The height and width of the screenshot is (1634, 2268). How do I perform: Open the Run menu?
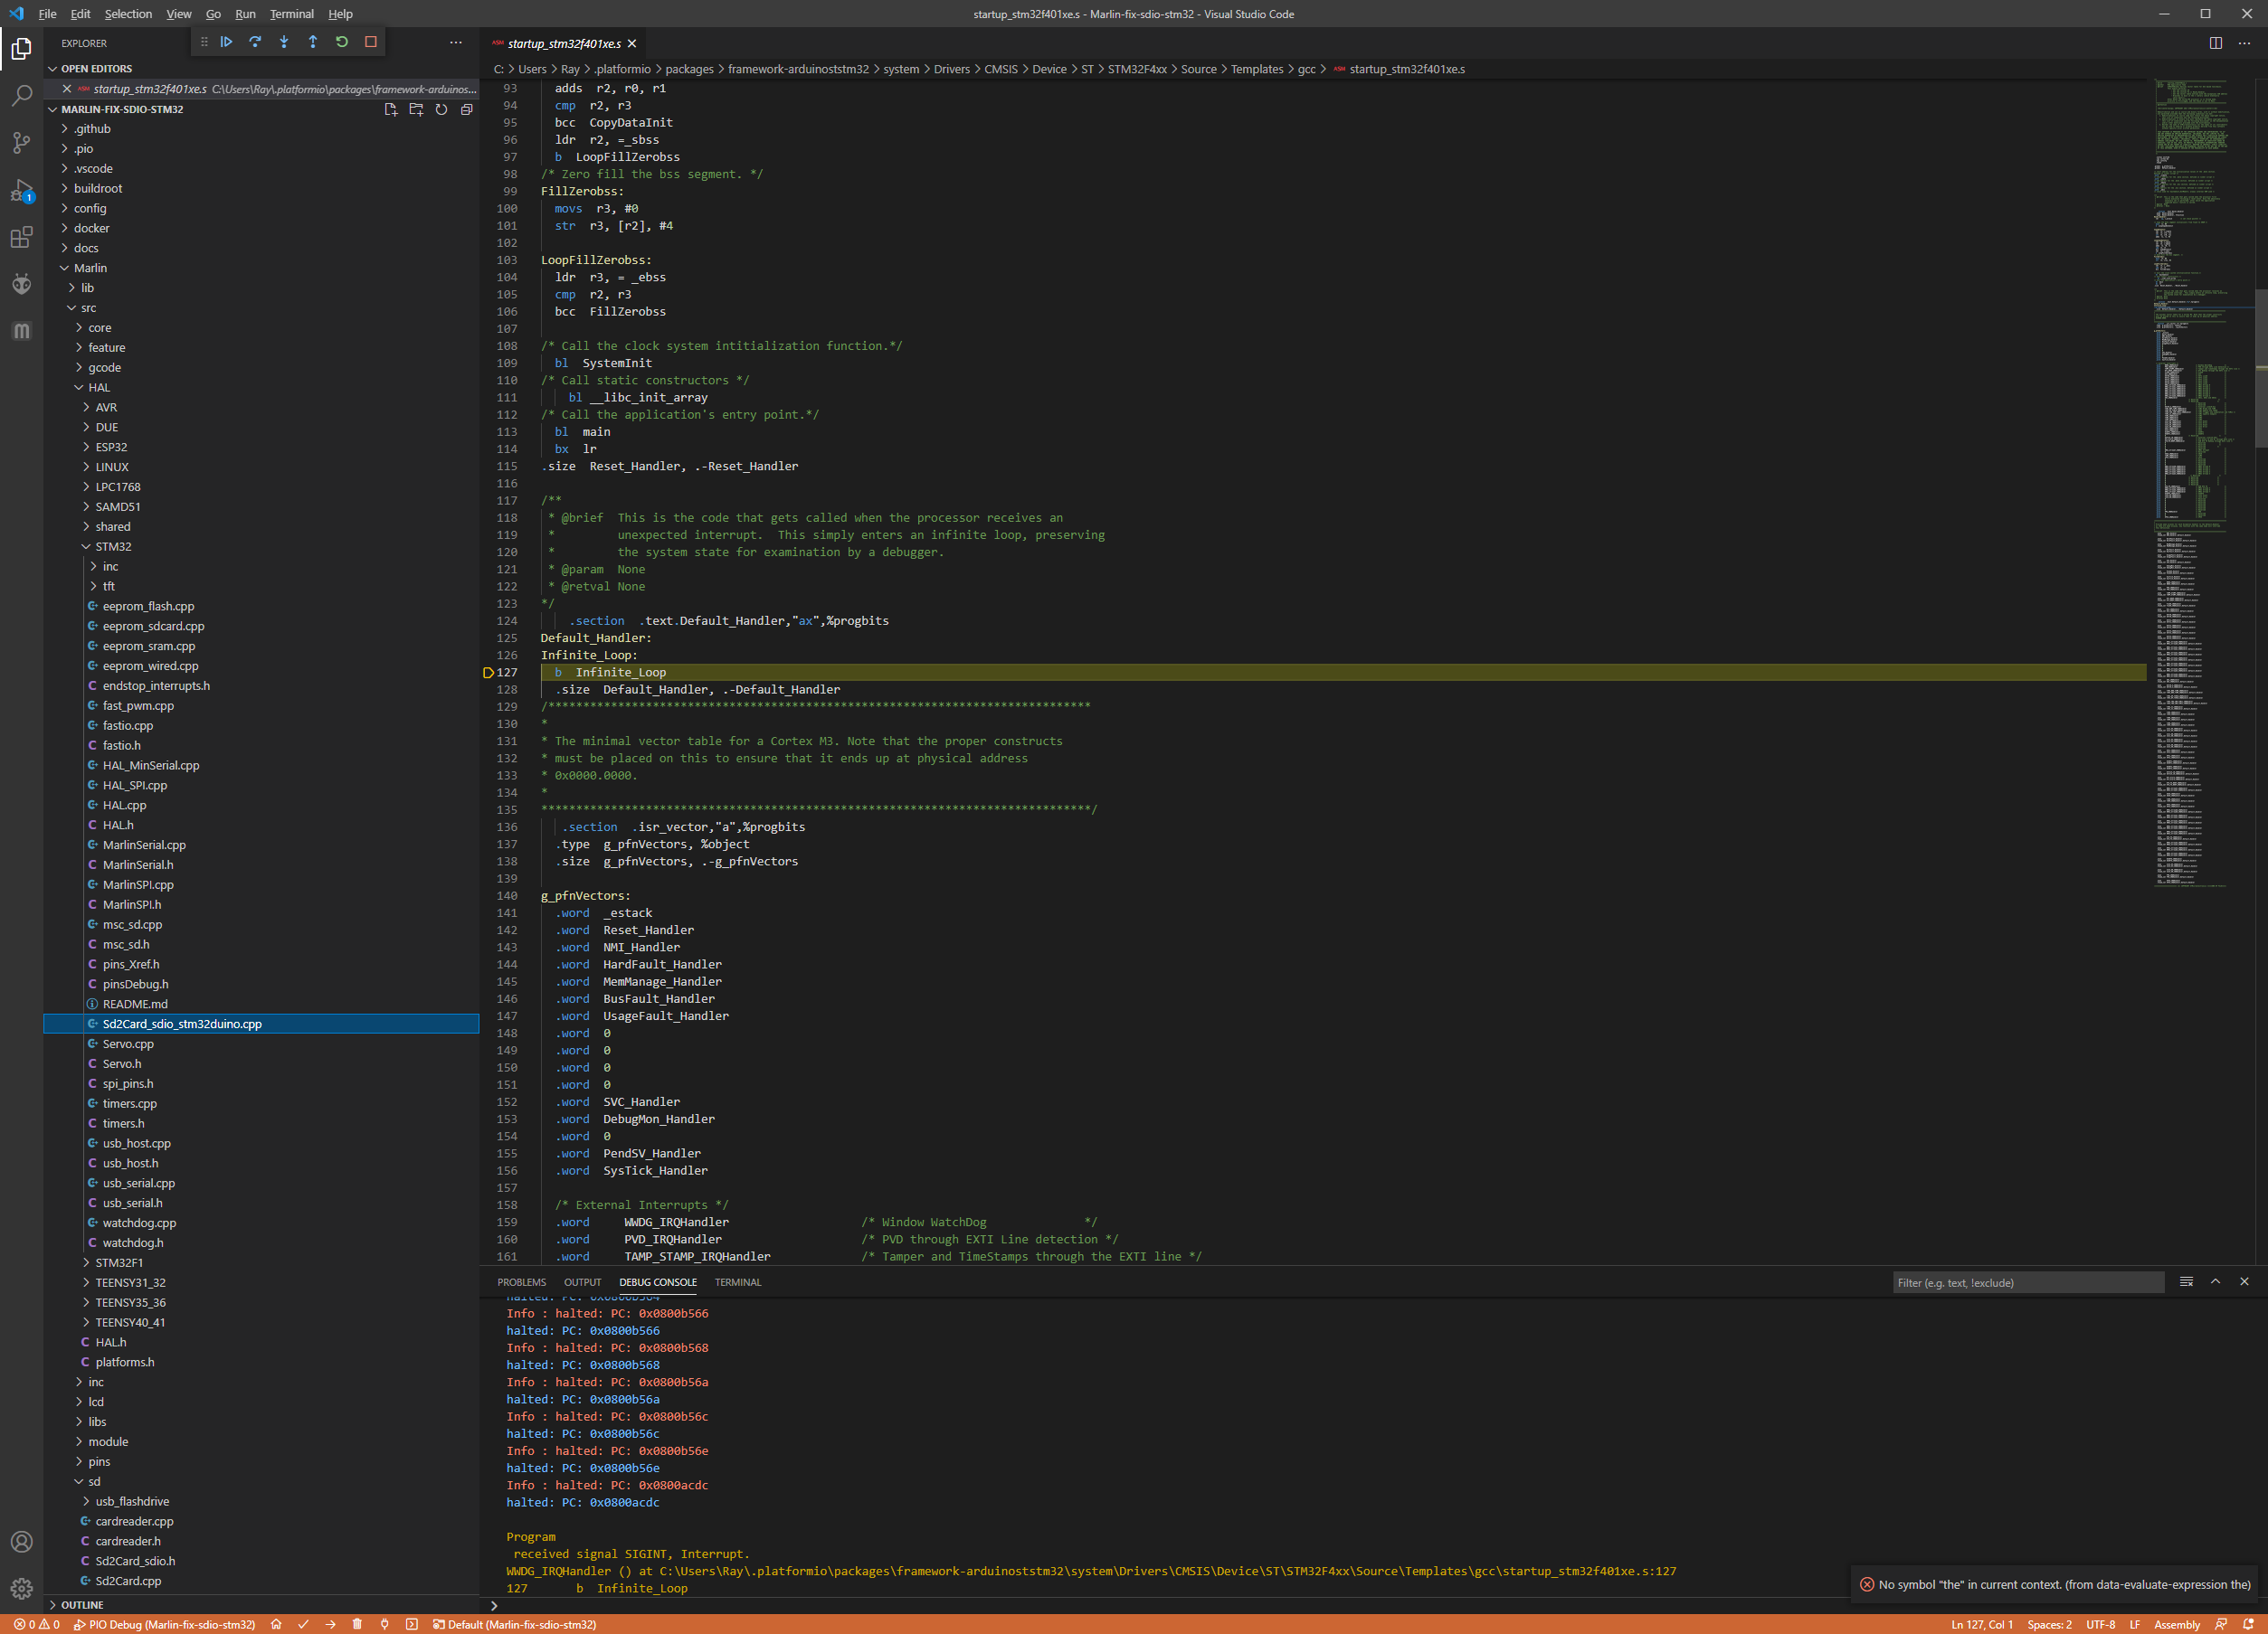tap(245, 13)
